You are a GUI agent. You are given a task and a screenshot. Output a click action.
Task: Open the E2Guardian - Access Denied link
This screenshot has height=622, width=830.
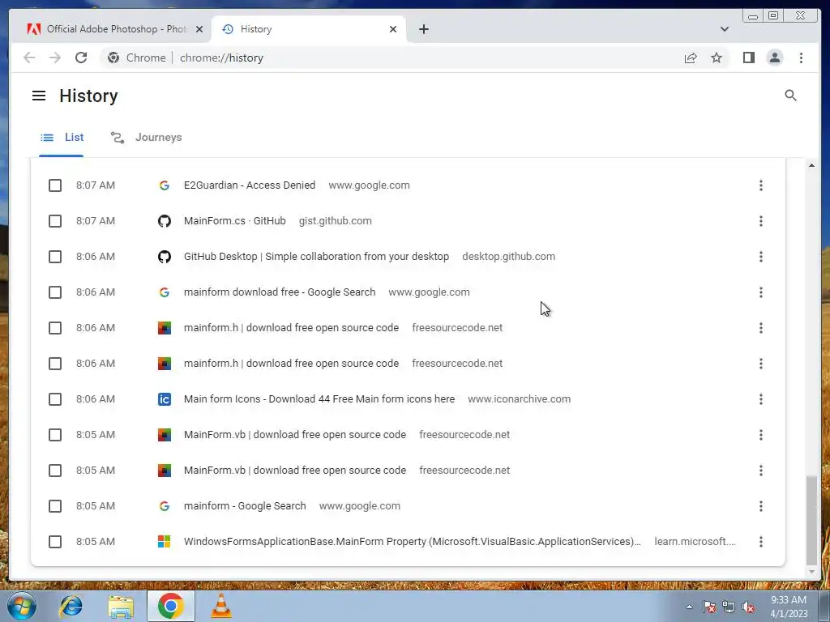point(250,185)
